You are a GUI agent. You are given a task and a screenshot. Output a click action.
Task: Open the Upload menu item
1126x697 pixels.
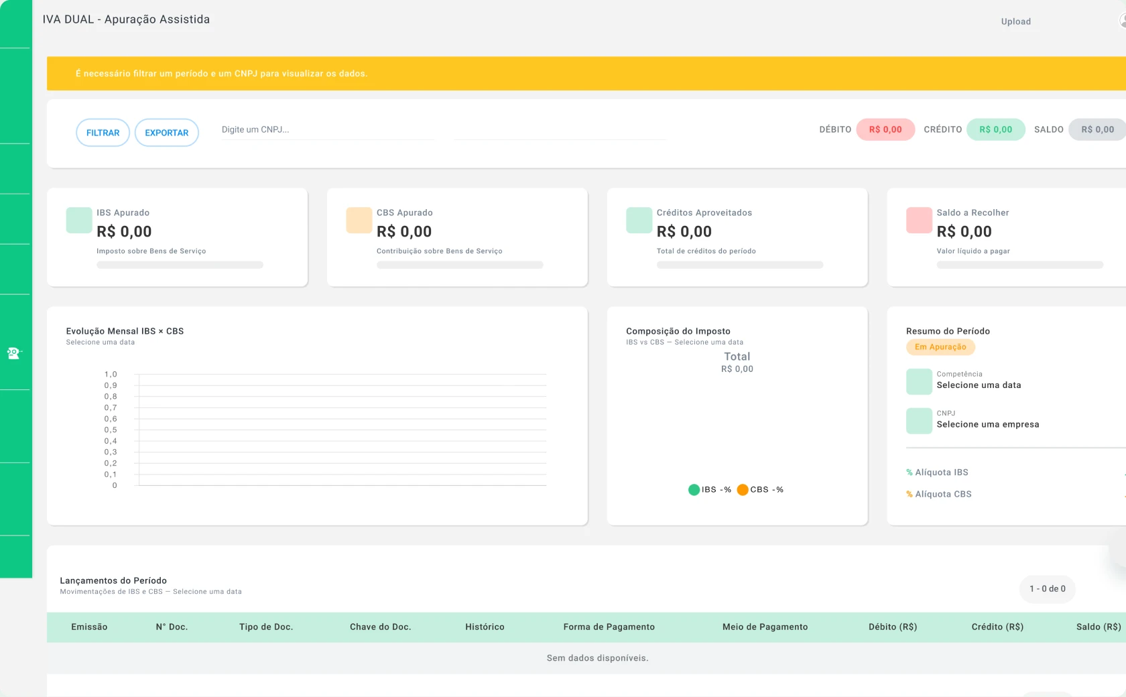pyautogui.click(x=1016, y=21)
